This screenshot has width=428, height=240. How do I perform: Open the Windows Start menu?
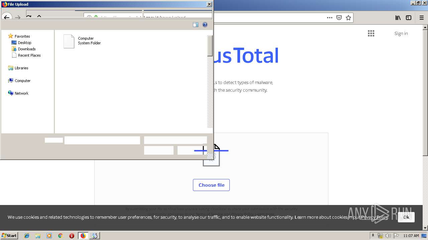coord(9,236)
